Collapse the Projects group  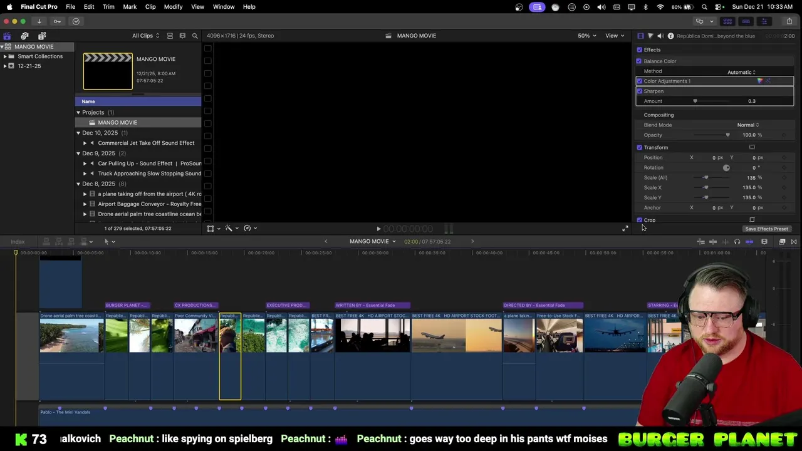click(x=78, y=113)
